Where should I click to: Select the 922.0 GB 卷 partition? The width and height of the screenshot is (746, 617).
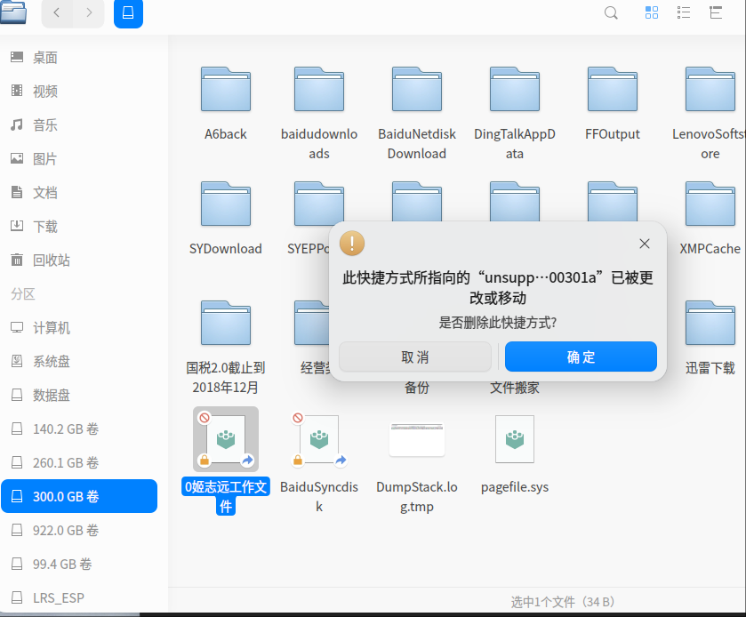coord(79,531)
